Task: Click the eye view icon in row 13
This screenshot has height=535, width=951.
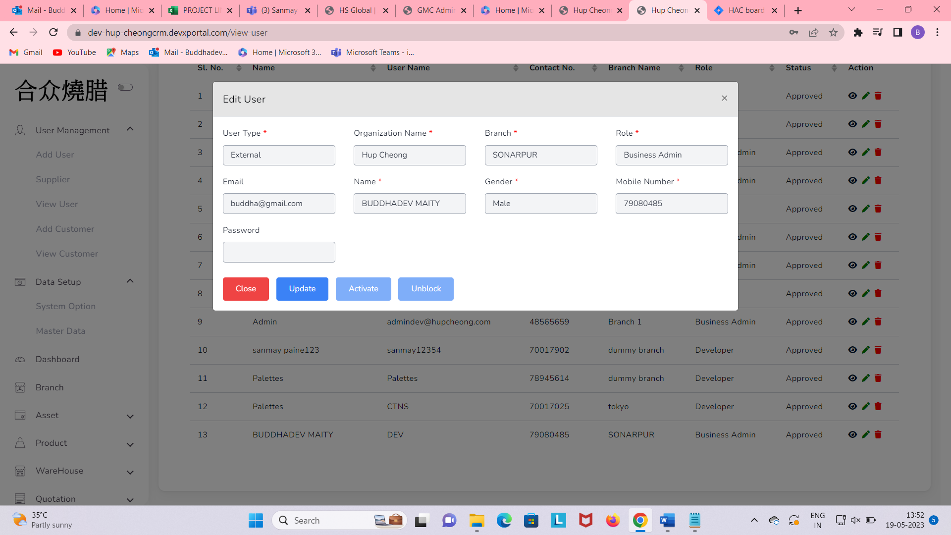Action: (852, 434)
